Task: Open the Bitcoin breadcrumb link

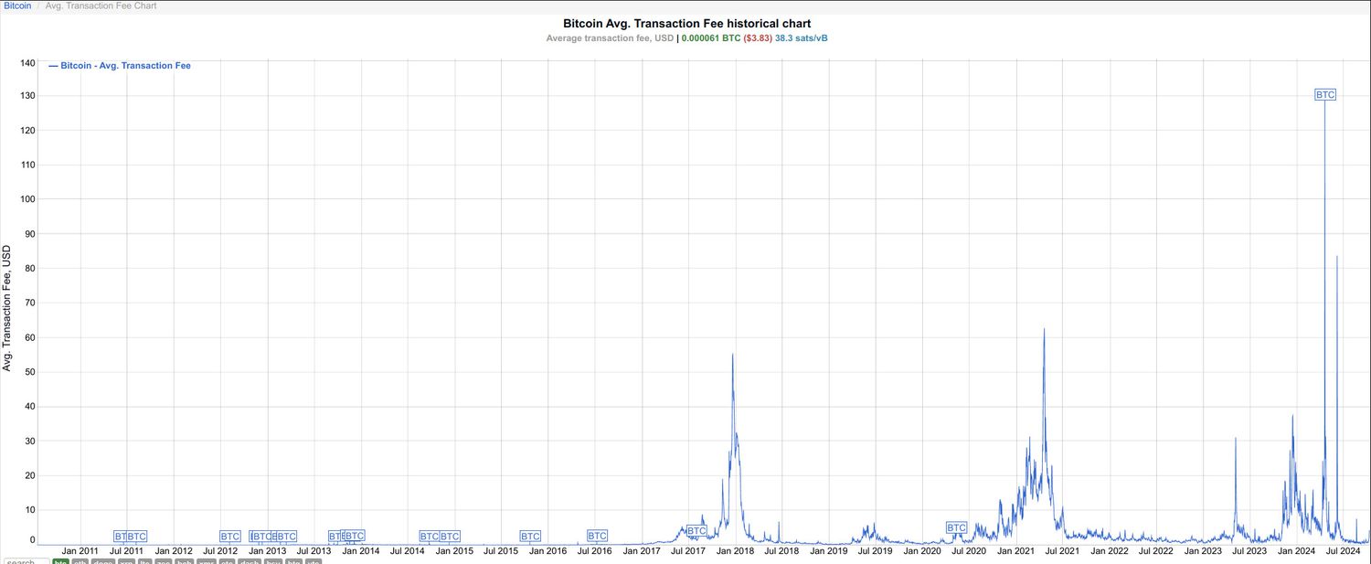Action: (x=17, y=5)
